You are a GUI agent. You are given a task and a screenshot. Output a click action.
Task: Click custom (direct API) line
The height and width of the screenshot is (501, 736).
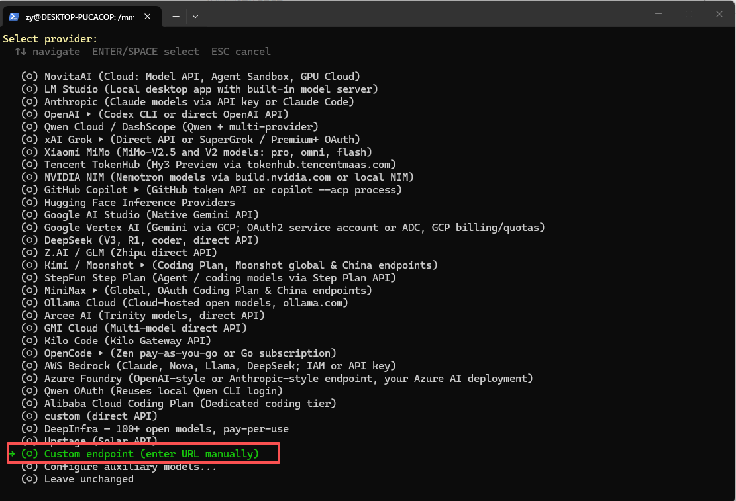(x=89, y=416)
